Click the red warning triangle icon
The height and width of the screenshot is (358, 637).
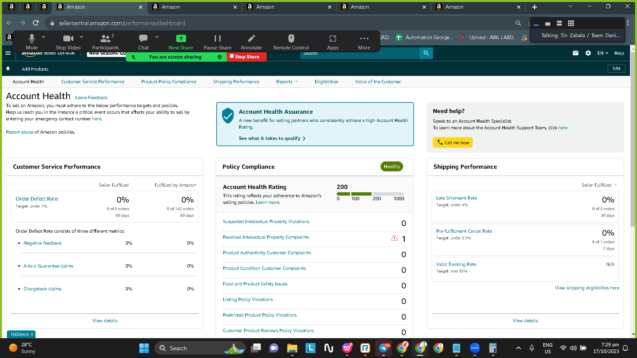[x=394, y=238]
